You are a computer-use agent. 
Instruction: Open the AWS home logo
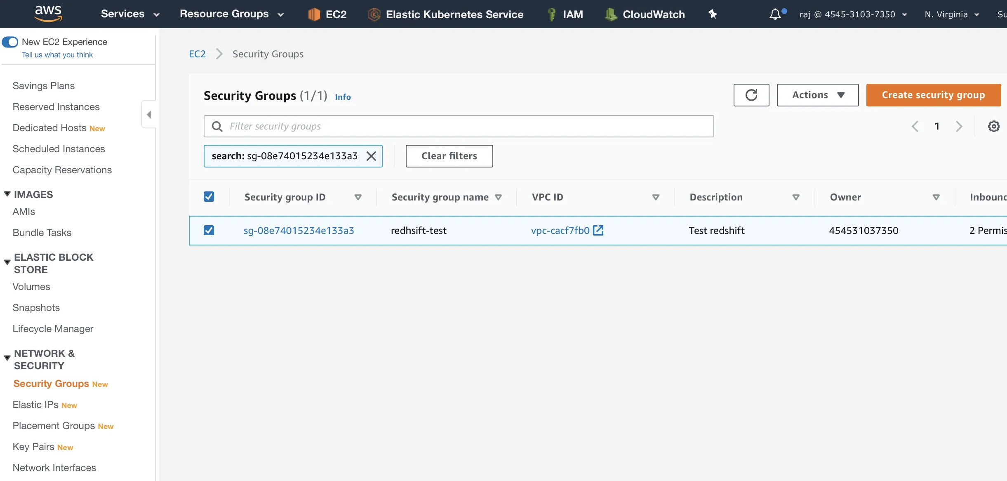click(x=48, y=14)
